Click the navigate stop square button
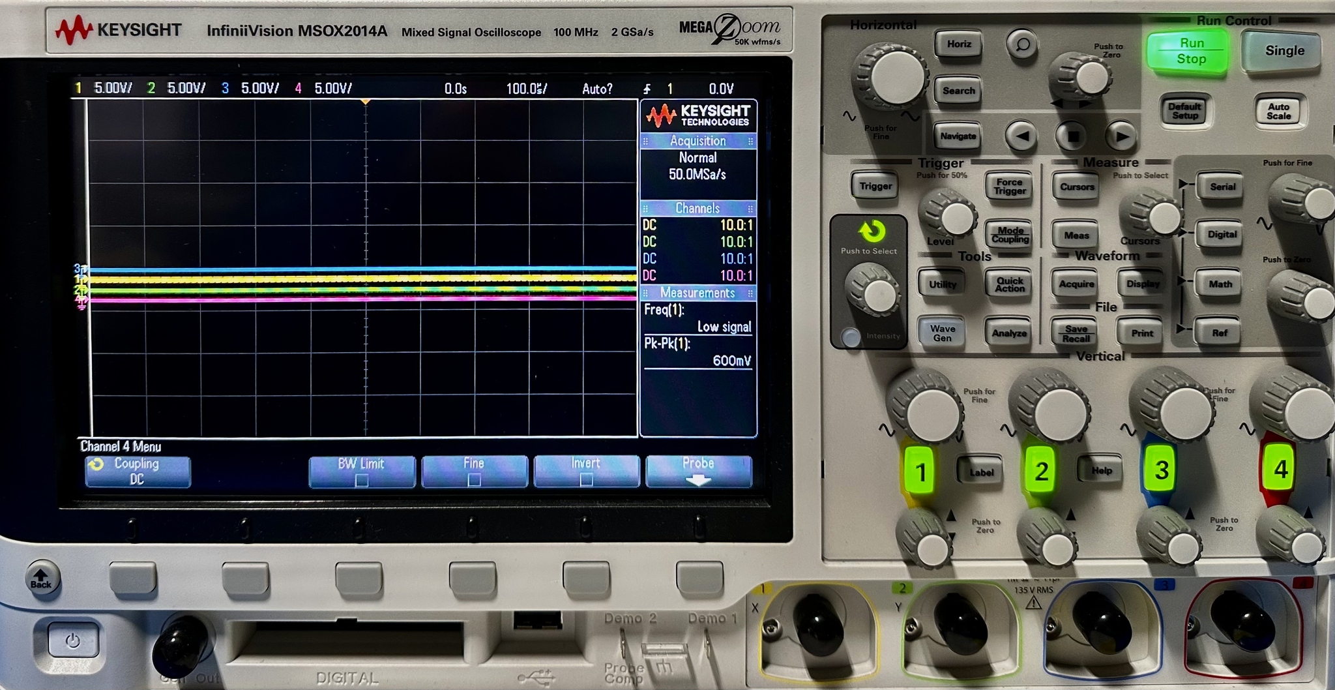Screen dimensions: 1335x690 click(x=1072, y=136)
